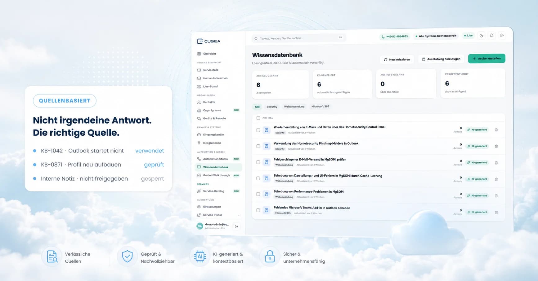Select the Alle filter tab
The image size is (538, 281).
pyautogui.click(x=257, y=107)
